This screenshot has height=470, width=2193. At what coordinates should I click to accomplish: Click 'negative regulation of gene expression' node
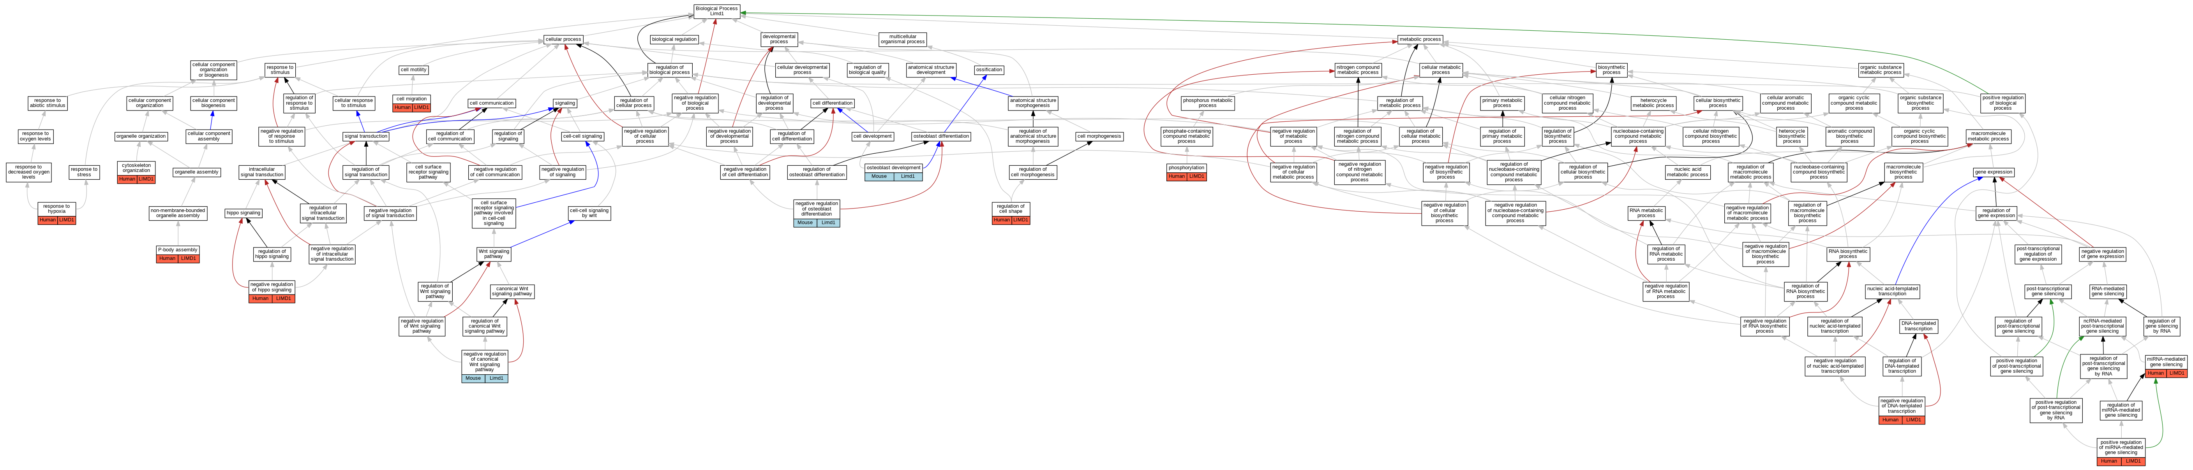tap(2103, 254)
